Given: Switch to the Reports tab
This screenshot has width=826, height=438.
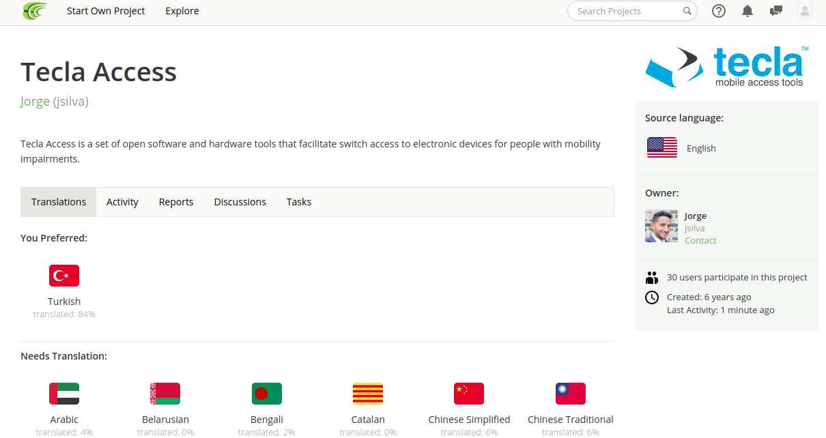Looking at the screenshot, I should 176,202.
